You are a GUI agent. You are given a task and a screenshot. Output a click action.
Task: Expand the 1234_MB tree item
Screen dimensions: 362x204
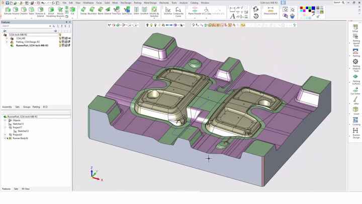click(7, 38)
